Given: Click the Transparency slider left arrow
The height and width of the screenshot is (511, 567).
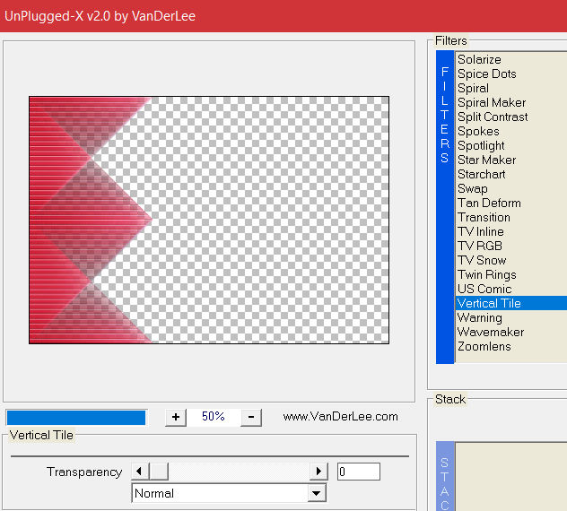Looking at the screenshot, I should (x=139, y=472).
